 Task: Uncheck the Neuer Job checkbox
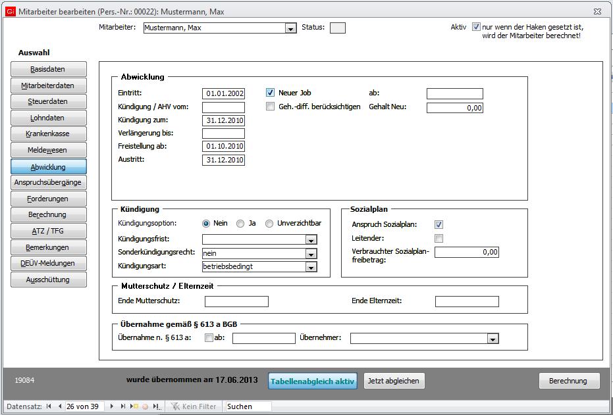[270, 93]
